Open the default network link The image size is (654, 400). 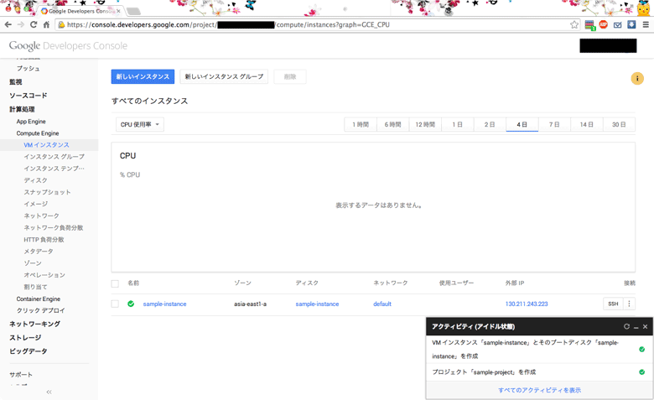(x=382, y=304)
